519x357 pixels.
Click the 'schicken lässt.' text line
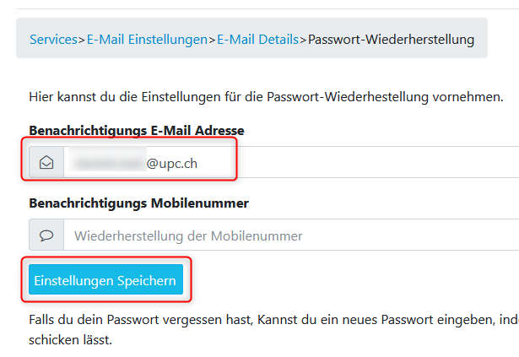(70, 341)
